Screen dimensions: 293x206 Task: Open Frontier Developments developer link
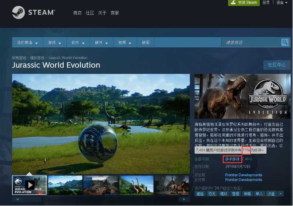pos(244,175)
